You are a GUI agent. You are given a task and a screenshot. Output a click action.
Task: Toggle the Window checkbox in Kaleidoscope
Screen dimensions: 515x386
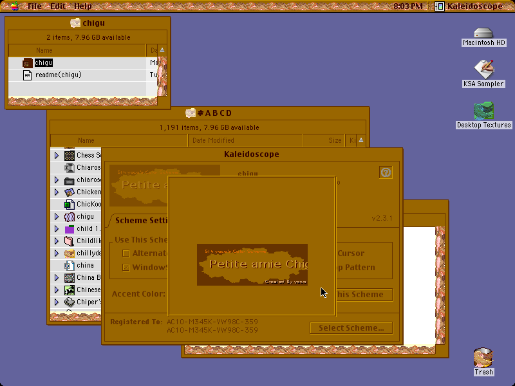pos(126,268)
